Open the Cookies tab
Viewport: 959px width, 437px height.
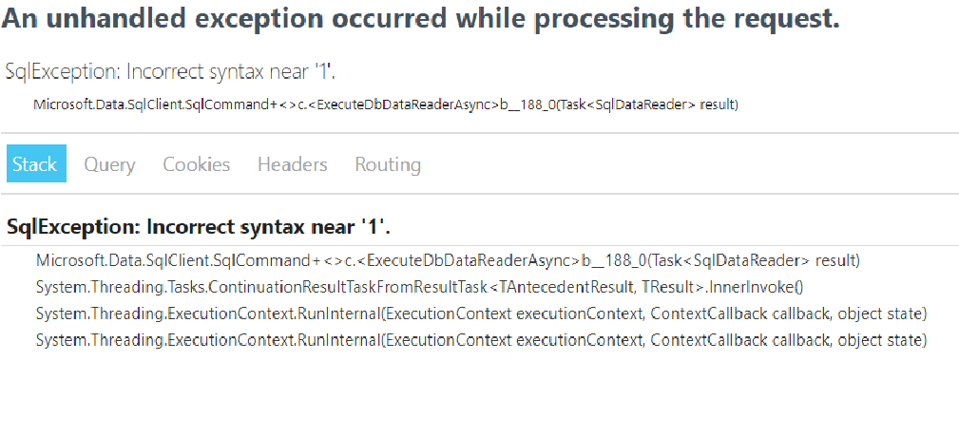coord(197,164)
